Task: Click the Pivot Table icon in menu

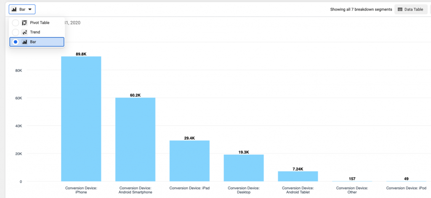Action: pyautogui.click(x=24, y=23)
